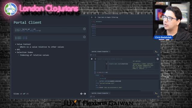Click Chris Badahdah name label
The width and height of the screenshot is (192, 108).
pyautogui.click(x=163, y=37)
